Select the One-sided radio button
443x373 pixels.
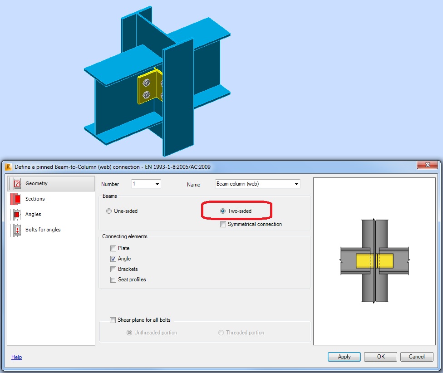coord(108,211)
